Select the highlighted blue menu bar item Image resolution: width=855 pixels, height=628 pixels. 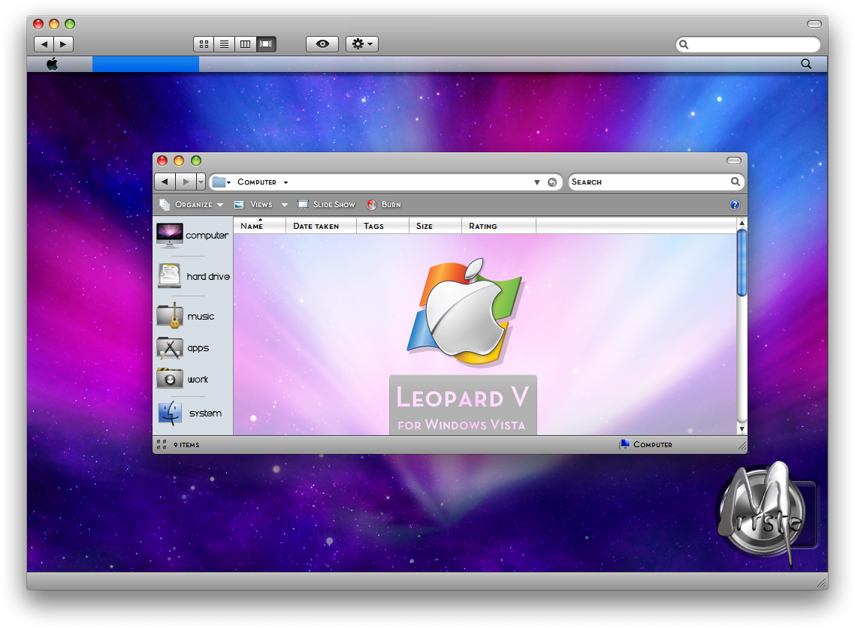146,65
